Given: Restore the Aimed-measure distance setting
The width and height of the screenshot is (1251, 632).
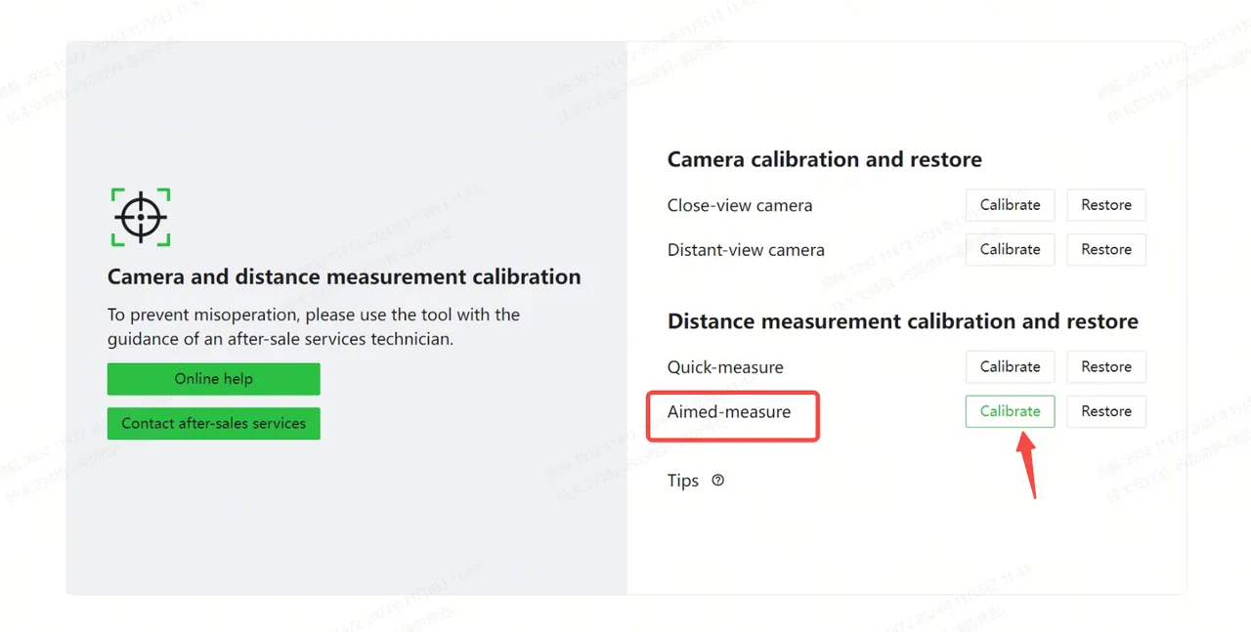Looking at the screenshot, I should [1106, 411].
